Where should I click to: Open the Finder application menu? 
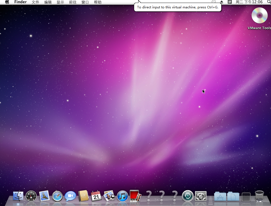20,2
